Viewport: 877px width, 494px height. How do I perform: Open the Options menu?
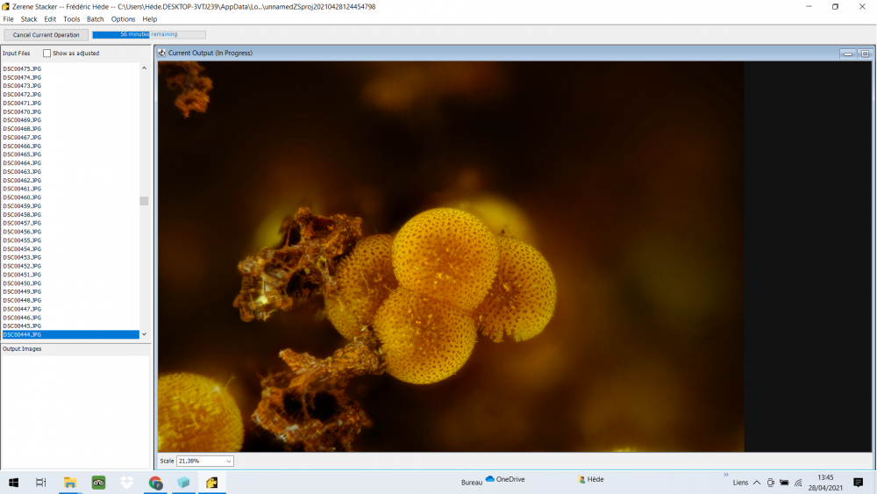(123, 18)
